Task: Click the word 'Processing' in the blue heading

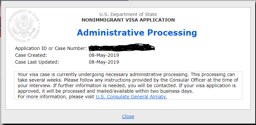Action: coord(172,33)
